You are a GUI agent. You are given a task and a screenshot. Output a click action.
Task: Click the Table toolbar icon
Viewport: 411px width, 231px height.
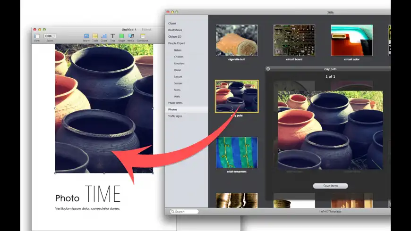(x=95, y=36)
